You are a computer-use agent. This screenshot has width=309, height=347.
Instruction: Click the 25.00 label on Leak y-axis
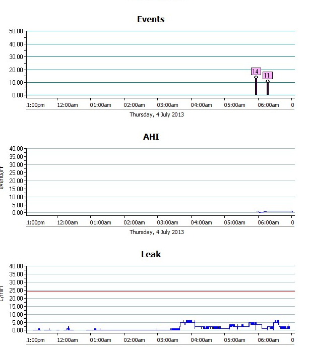pos(16,290)
